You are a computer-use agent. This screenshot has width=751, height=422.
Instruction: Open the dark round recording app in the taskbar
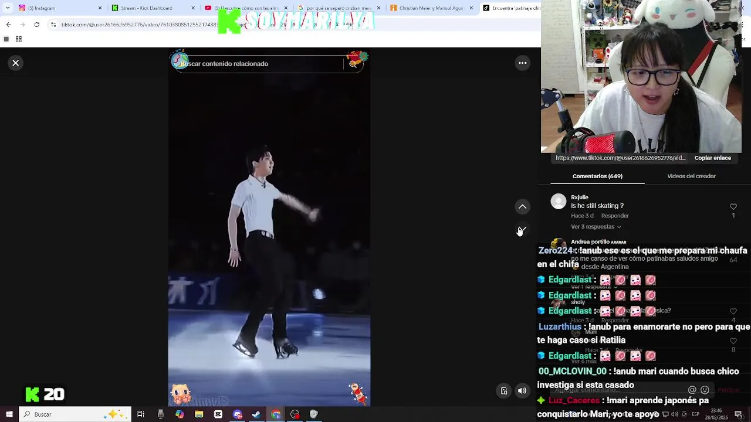tap(295, 414)
